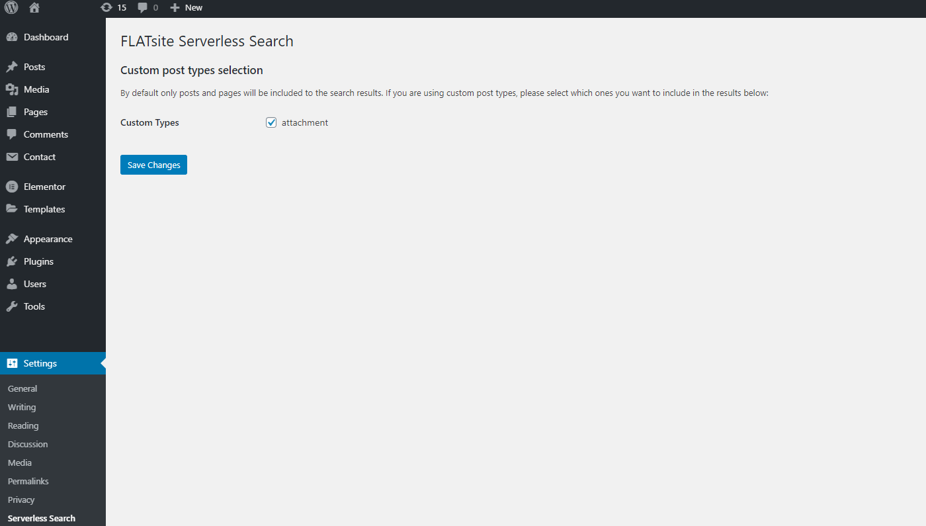The height and width of the screenshot is (526, 926).
Task: Save Changes to search settings
Action: (153, 165)
